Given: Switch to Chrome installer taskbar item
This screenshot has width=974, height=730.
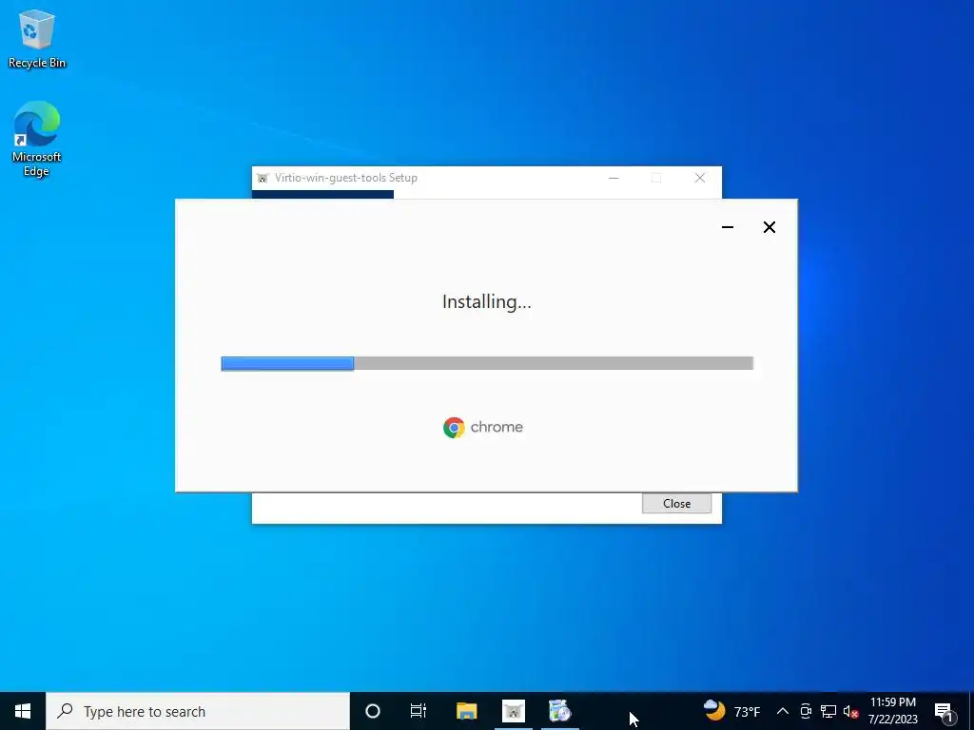Looking at the screenshot, I should 559,711.
